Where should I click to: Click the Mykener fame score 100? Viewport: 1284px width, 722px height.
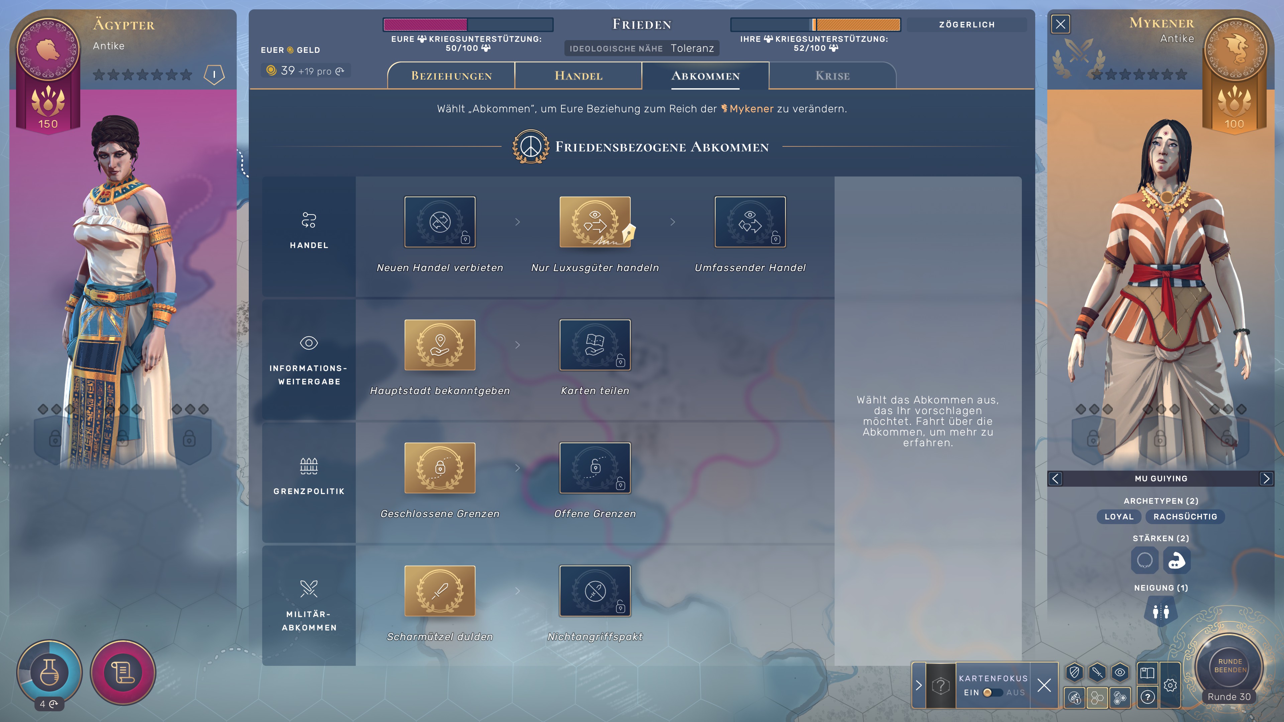1234,124
